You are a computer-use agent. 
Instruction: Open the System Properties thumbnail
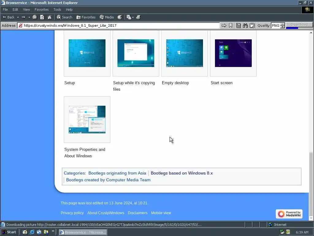click(x=87, y=120)
